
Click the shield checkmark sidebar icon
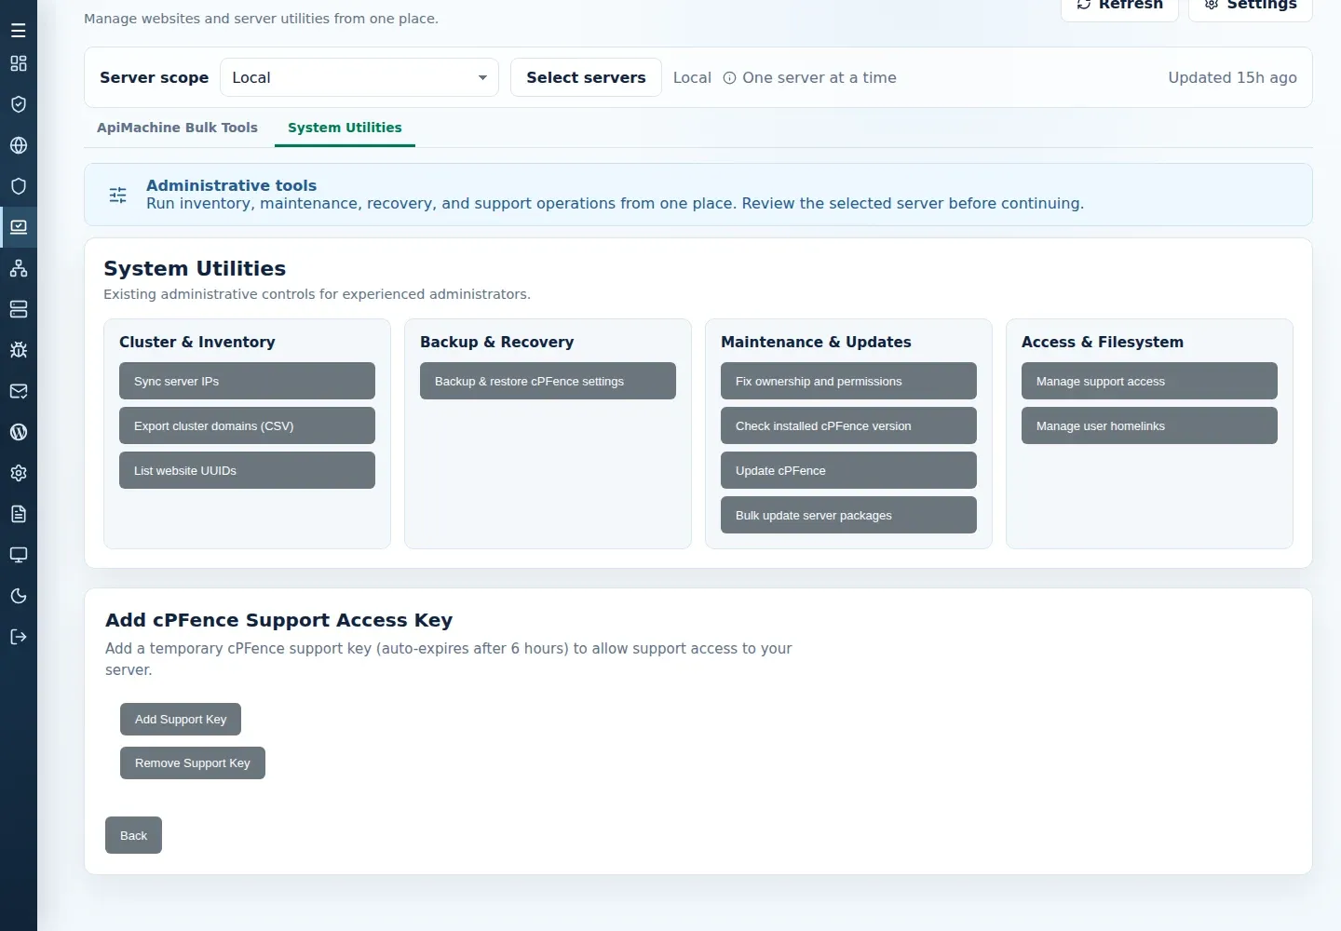tap(19, 104)
